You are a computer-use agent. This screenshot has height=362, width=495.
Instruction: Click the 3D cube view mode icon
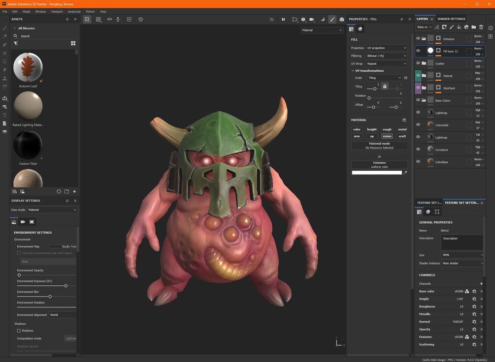[303, 19]
